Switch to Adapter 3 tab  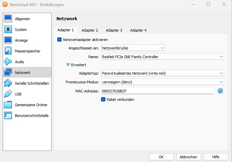114,30
